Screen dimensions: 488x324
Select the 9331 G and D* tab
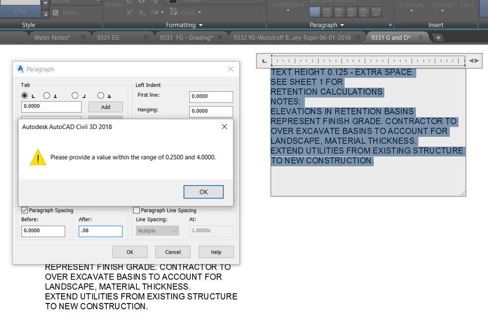pos(391,38)
